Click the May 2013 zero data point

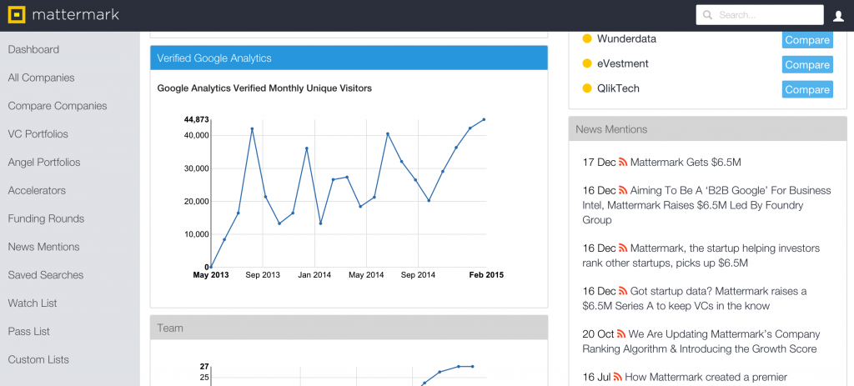pos(211,267)
